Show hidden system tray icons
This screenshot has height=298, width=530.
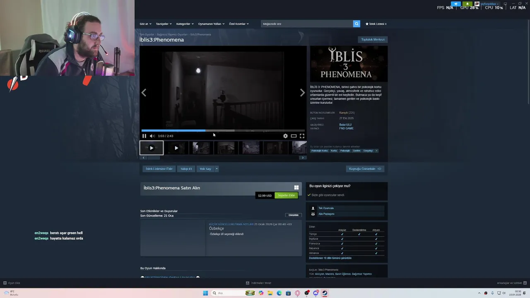(479, 293)
